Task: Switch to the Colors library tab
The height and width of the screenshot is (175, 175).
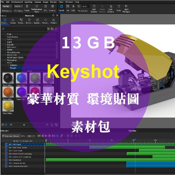Action: [x=13, y=21]
